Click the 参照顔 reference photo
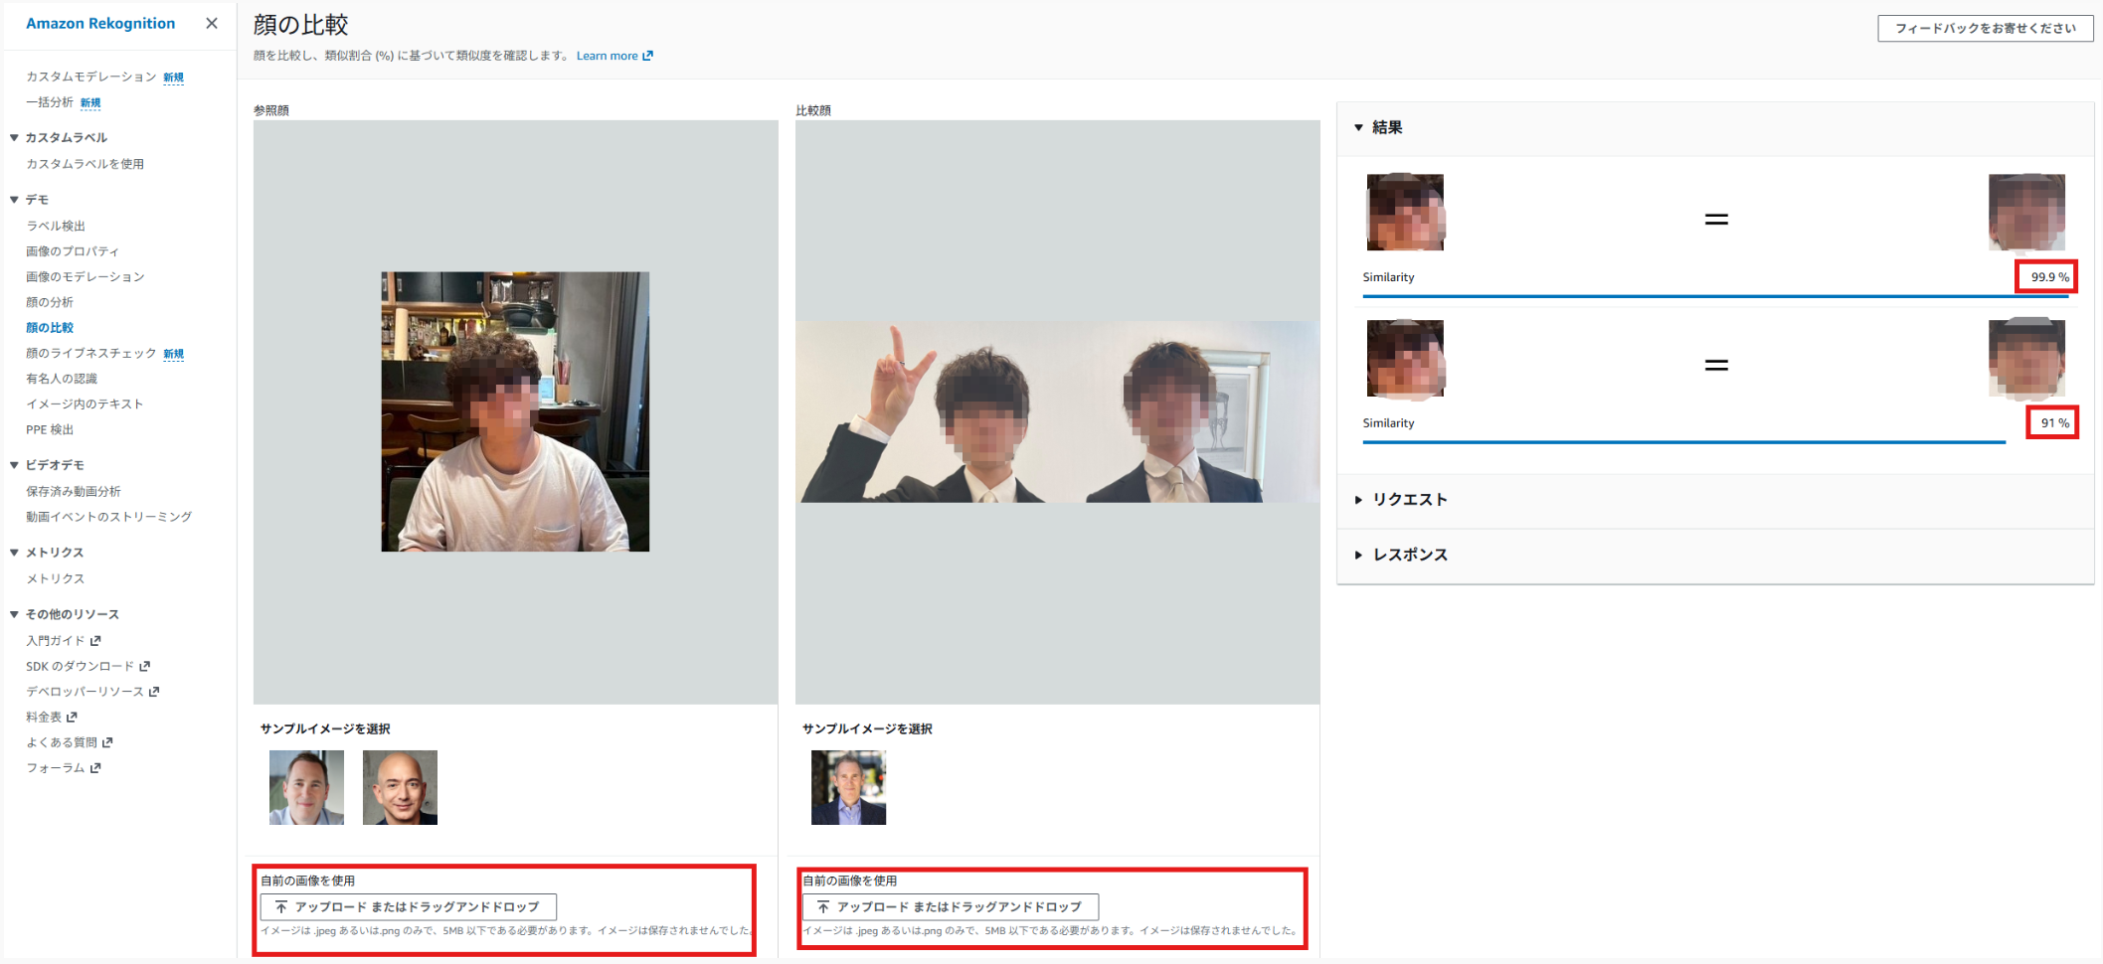 point(515,411)
